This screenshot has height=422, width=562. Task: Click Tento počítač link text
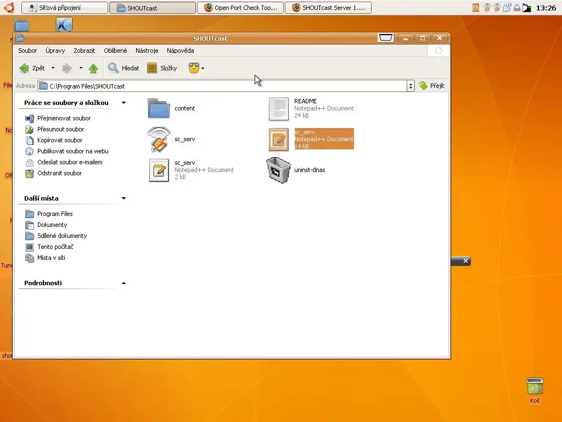click(x=55, y=247)
